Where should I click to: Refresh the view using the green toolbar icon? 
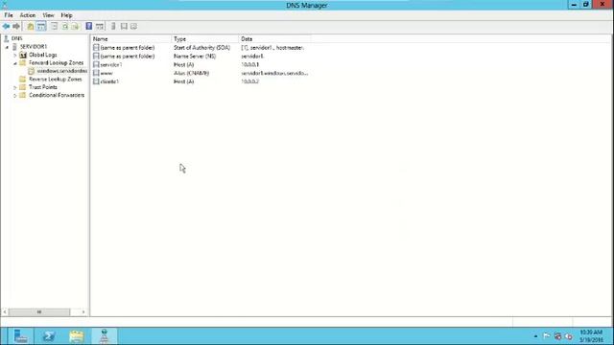(64, 26)
